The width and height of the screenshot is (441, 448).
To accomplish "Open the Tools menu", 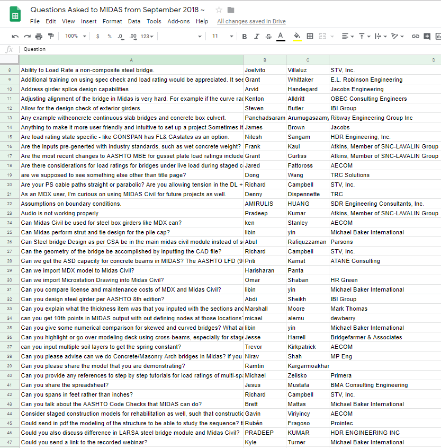I will [x=154, y=21].
